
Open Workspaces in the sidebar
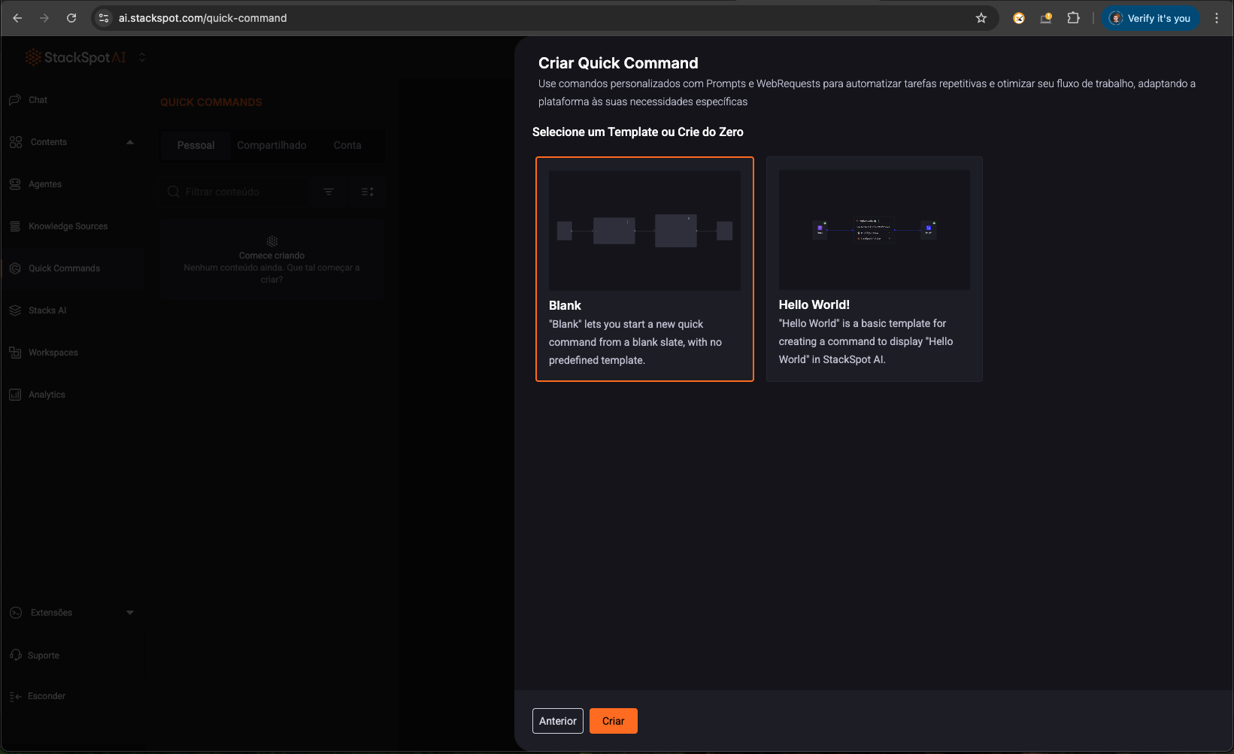point(53,353)
